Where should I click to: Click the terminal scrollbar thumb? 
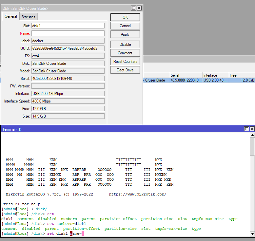252,147
